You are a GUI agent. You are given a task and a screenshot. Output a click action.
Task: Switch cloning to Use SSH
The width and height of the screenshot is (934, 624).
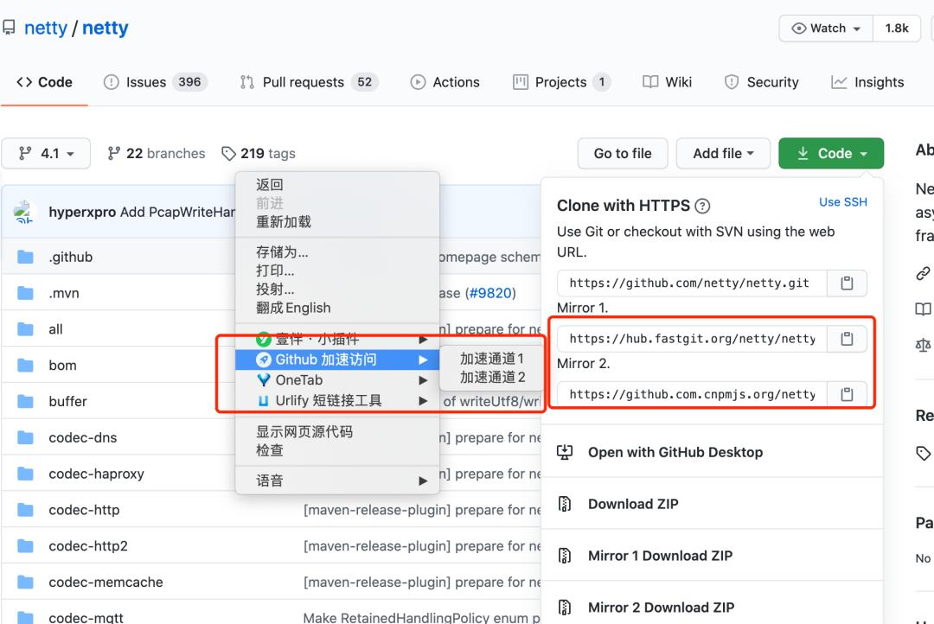(843, 201)
